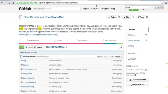Click the bold OpenDroneMap repository name
Viewport: 168px width, 94px height.
(54, 17)
